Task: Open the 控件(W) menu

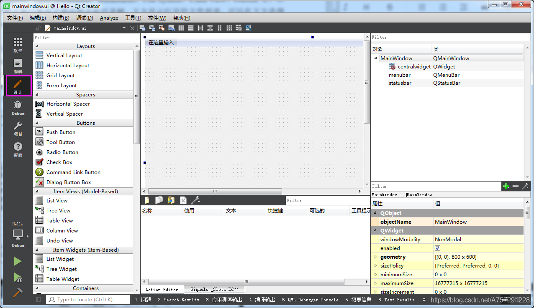Action: 157,18
